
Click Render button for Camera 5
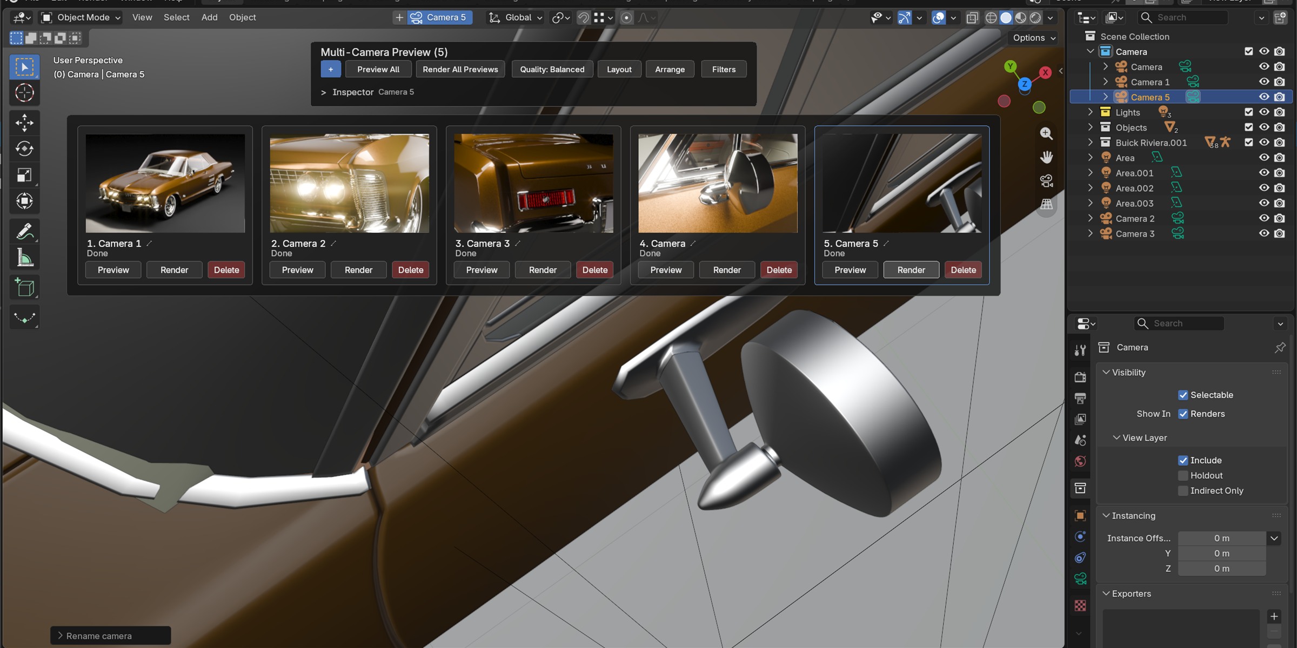coord(911,270)
